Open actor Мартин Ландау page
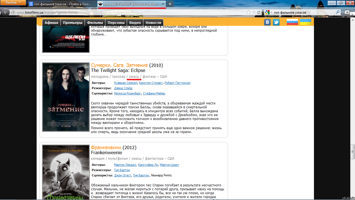355x200 pixels. [125, 165]
